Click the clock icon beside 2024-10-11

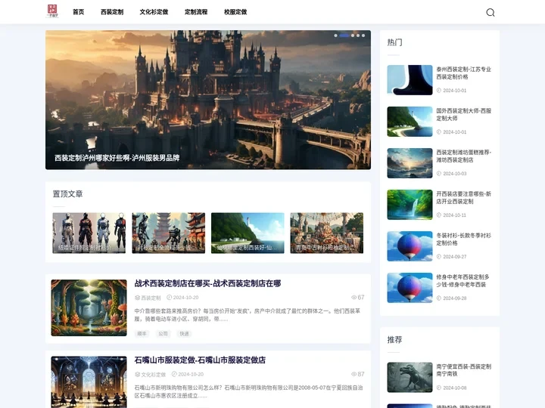coord(439,215)
